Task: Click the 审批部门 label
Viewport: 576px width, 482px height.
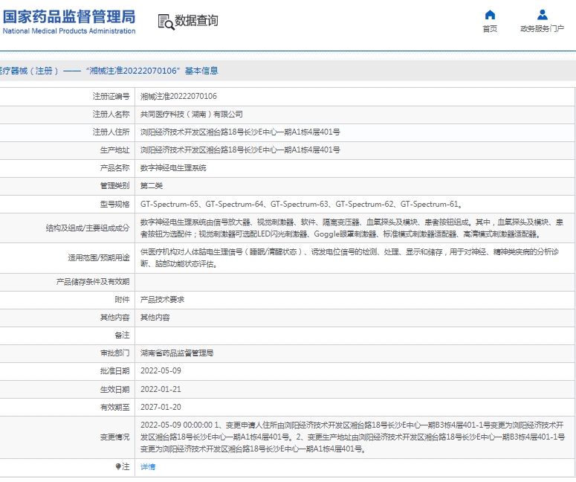Action: 114,353
